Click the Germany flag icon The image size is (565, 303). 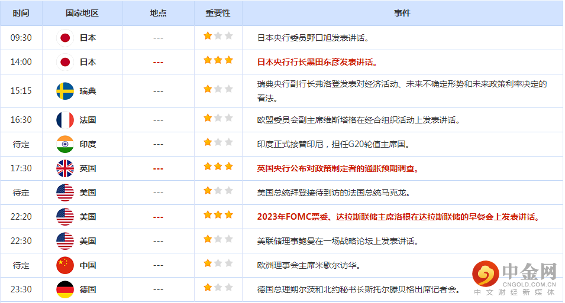[65, 289]
